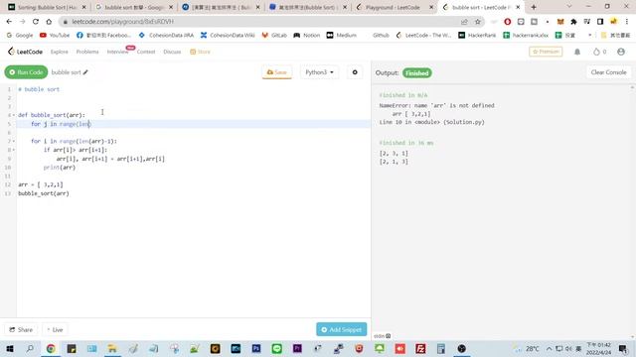The image size is (636, 357).
Task: Go to LeetCode home logo
Action: coord(25,52)
